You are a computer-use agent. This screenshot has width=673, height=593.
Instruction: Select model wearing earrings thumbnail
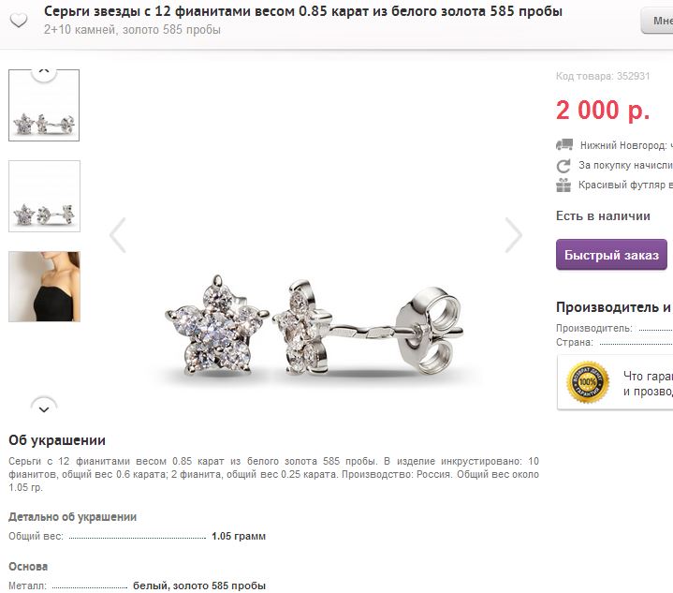(44, 287)
